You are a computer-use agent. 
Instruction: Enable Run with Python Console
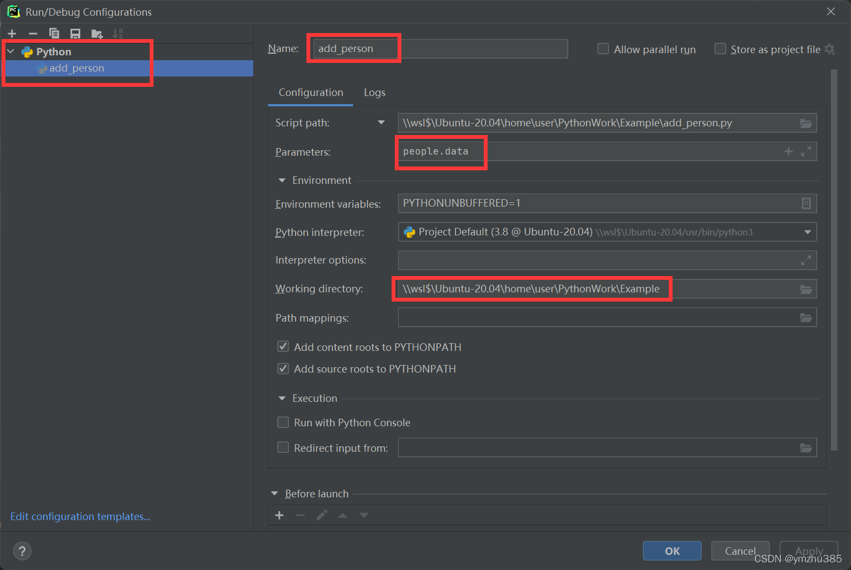tap(283, 422)
